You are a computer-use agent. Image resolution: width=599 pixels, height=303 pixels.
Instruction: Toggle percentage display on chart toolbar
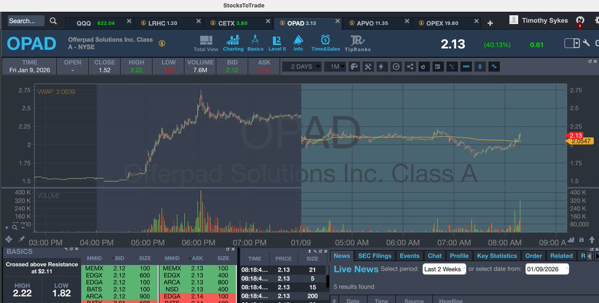point(451,66)
